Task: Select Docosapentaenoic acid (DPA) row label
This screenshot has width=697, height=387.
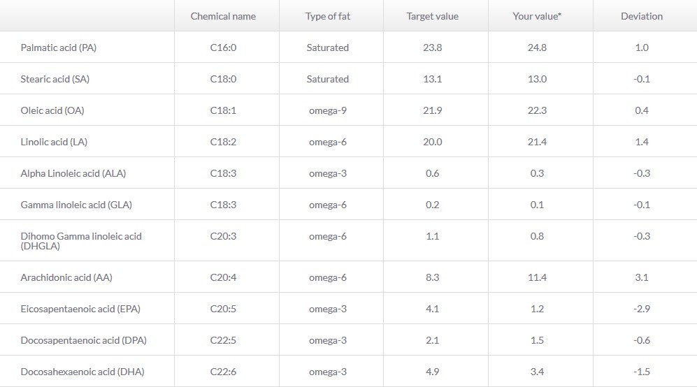Action: point(84,341)
